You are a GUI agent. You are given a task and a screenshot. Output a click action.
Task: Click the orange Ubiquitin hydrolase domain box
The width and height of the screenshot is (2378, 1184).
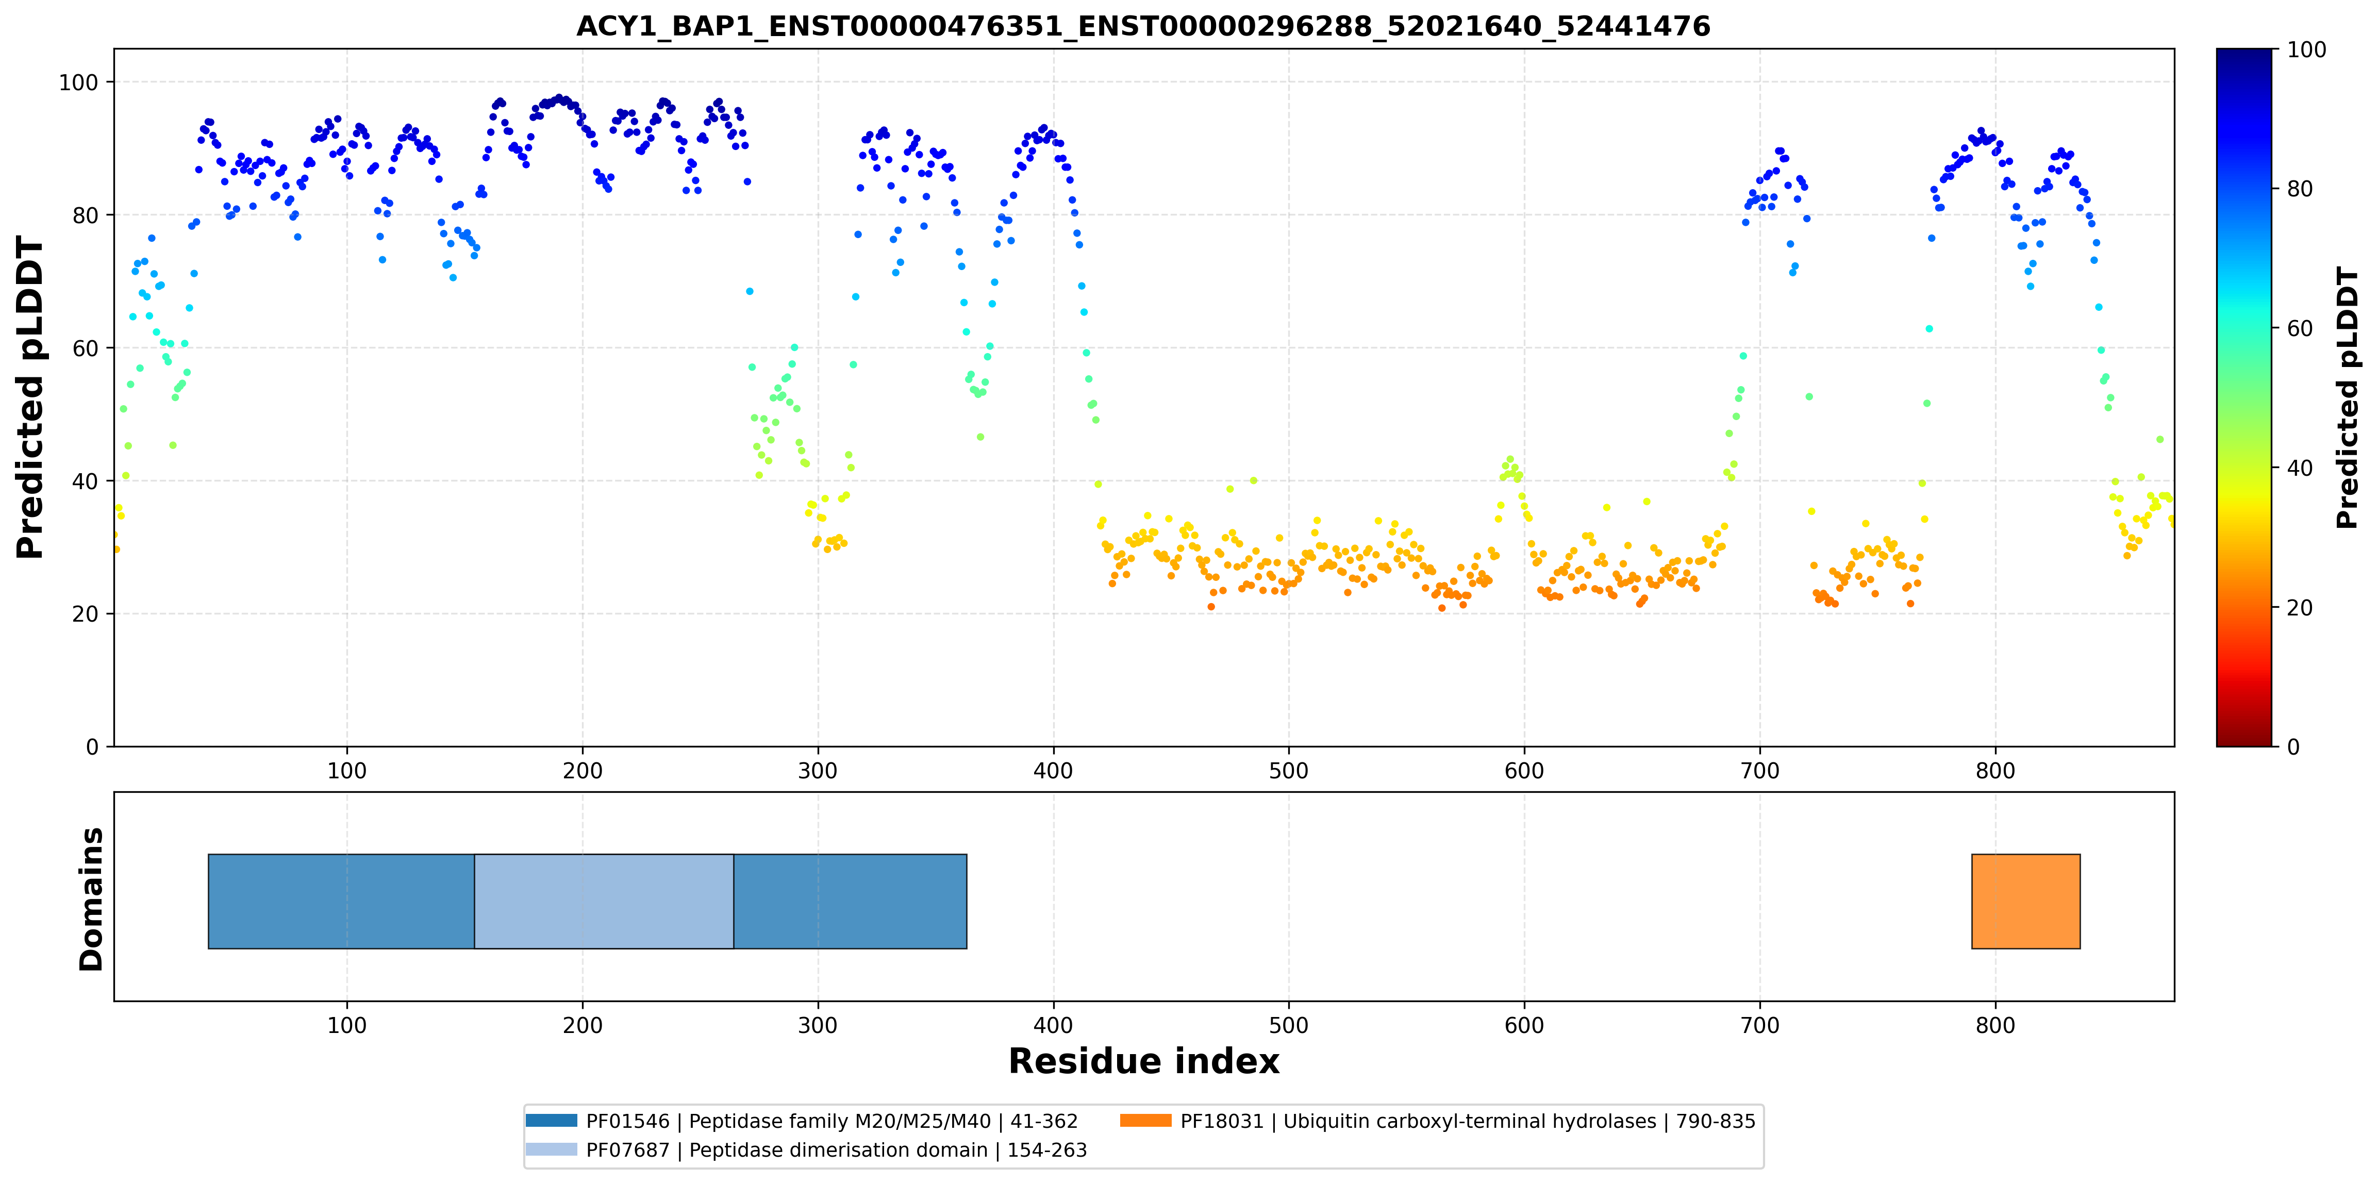pyautogui.click(x=2026, y=902)
